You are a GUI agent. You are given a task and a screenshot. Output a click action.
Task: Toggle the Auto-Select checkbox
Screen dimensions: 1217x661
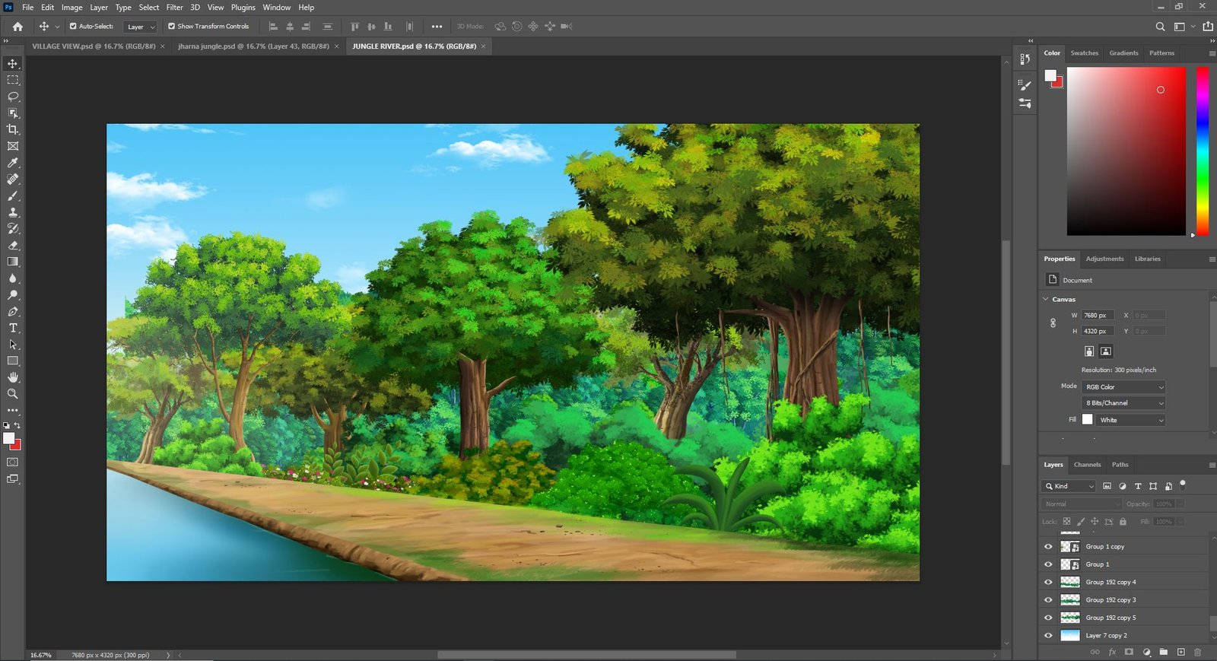pos(73,27)
